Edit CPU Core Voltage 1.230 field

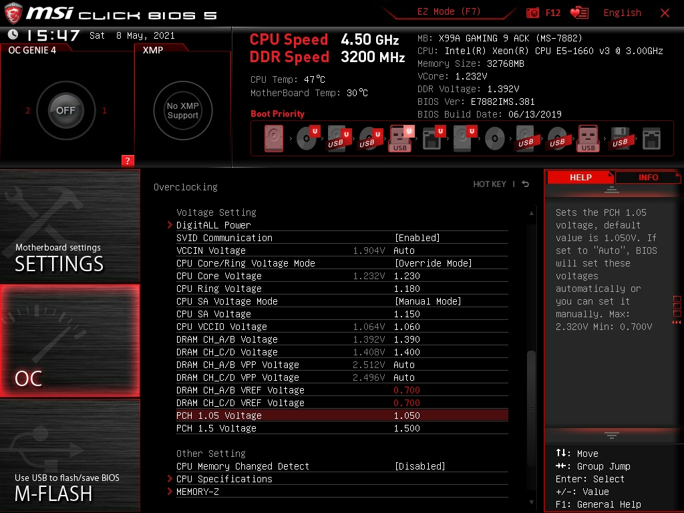(x=407, y=276)
